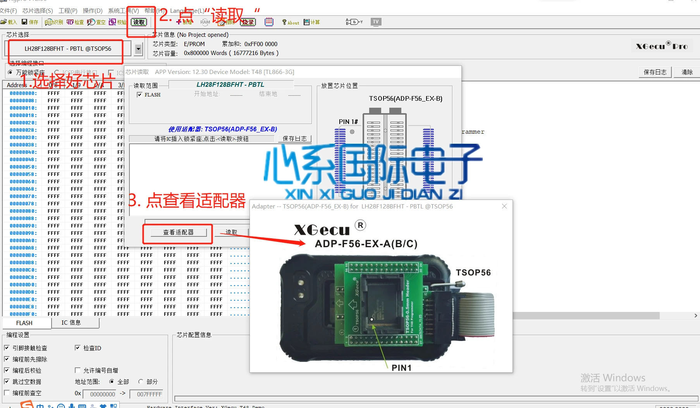Click address row 00000000:
Image resolution: width=700 pixels, height=408 pixels.
pyautogui.click(x=23, y=93)
